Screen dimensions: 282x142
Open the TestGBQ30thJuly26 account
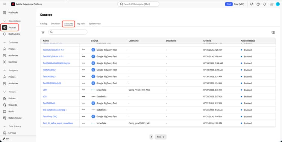click(x=52, y=83)
